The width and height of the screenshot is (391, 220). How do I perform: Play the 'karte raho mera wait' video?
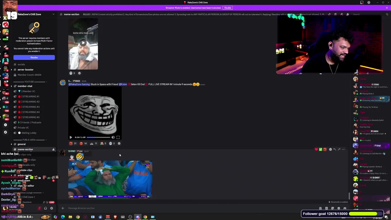83,43
